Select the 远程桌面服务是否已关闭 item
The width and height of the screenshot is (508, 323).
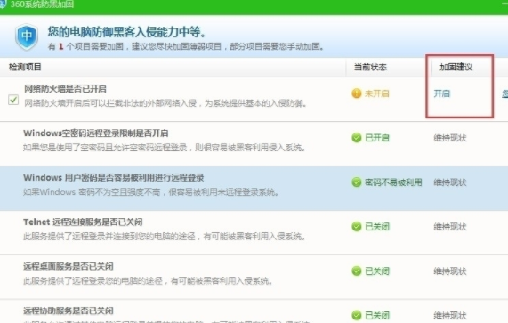254,277
